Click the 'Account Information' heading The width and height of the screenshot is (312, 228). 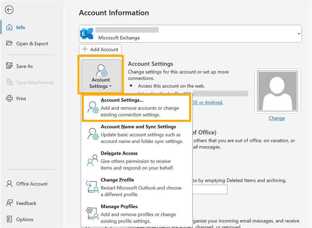tap(114, 13)
